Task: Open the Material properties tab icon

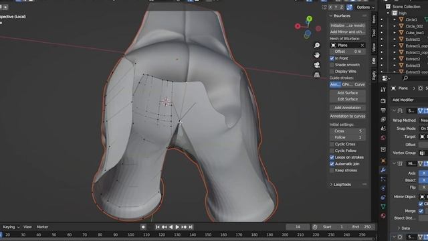Action: [x=383, y=216]
